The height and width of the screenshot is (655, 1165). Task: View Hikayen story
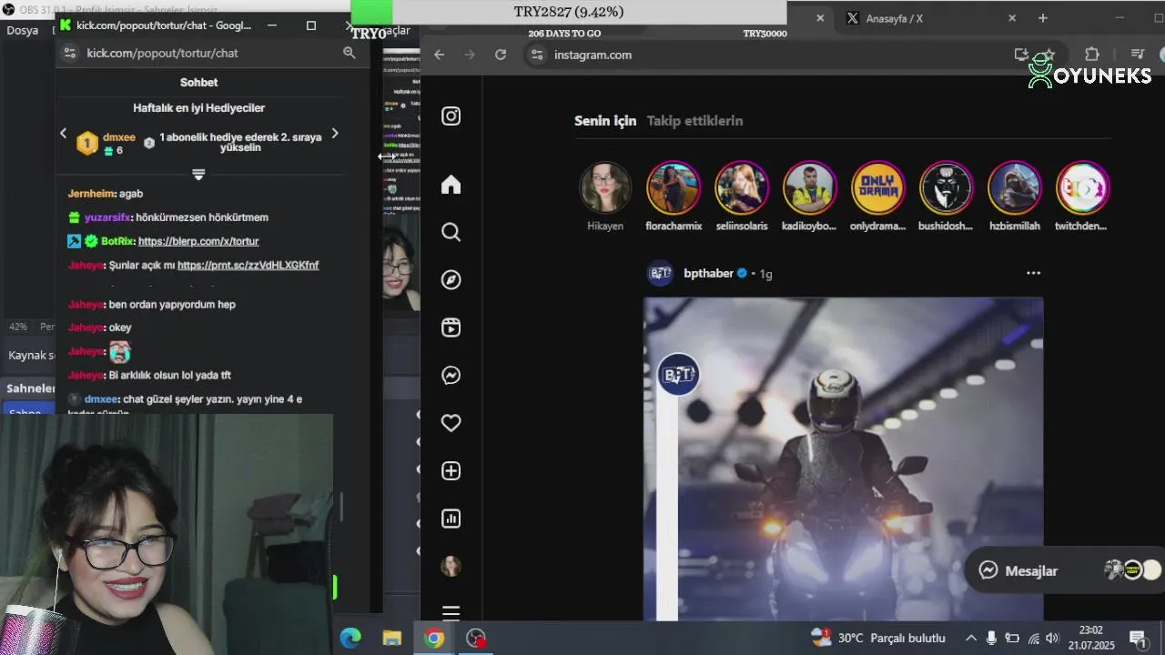tap(605, 188)
